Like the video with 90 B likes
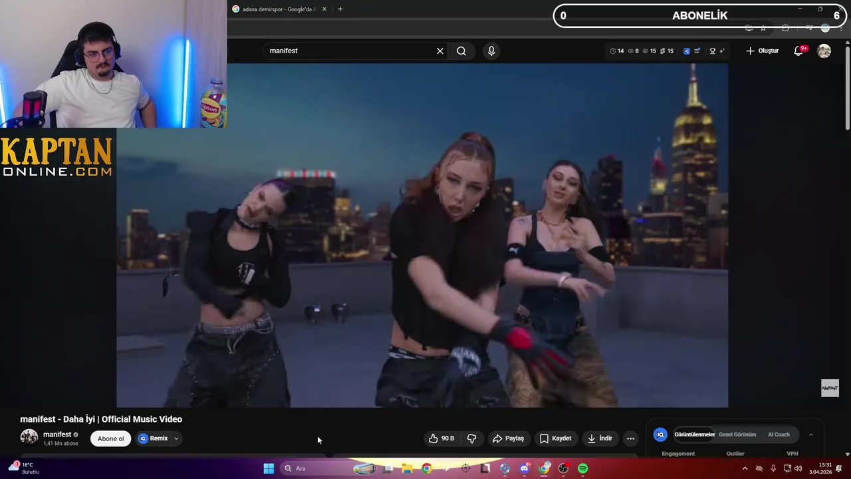This screenshot has height=479, width=851. (x=441, y=438)
